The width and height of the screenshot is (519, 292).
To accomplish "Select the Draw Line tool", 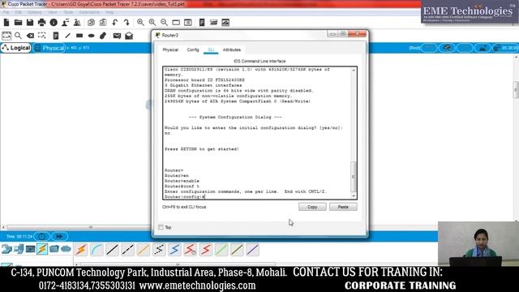I will pyautogui.click(x=67, y=36).
